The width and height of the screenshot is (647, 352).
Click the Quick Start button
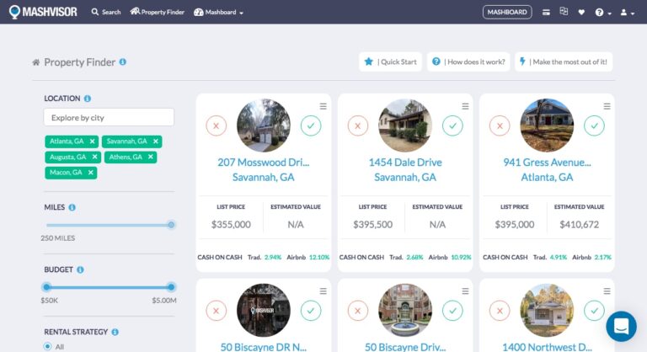pos(391,62)
